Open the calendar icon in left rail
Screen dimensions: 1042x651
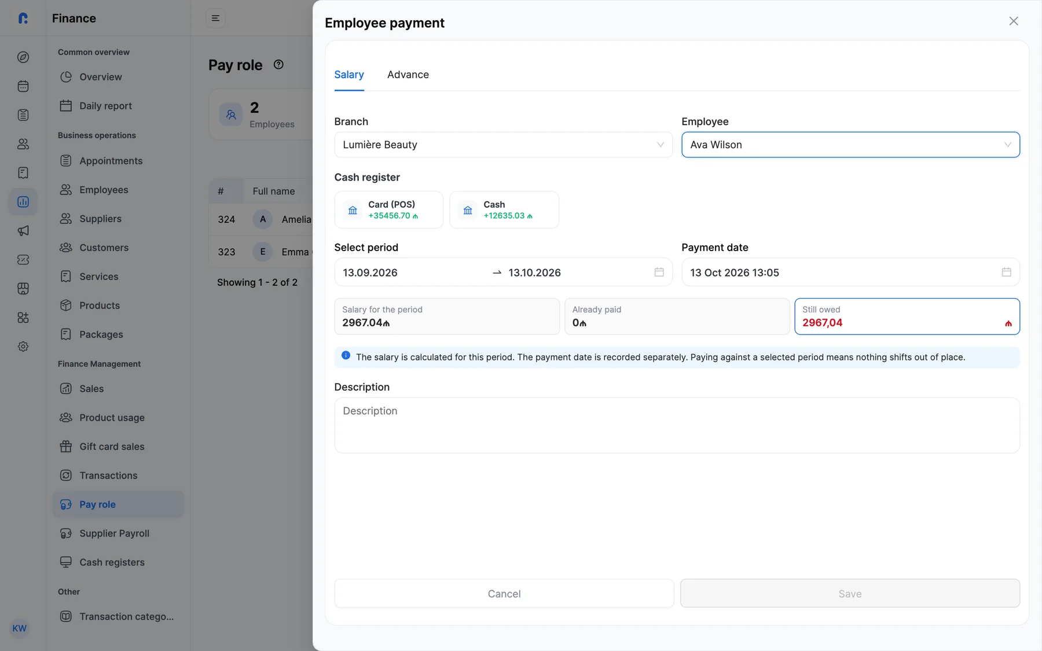23,86
